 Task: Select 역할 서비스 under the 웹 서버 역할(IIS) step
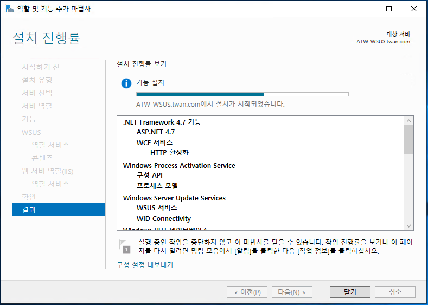pos(50,184)
